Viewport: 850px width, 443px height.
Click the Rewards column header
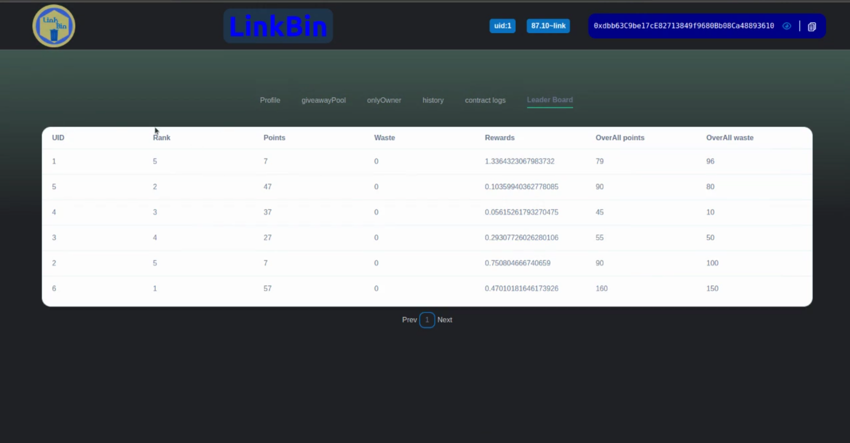coord(499,137)
